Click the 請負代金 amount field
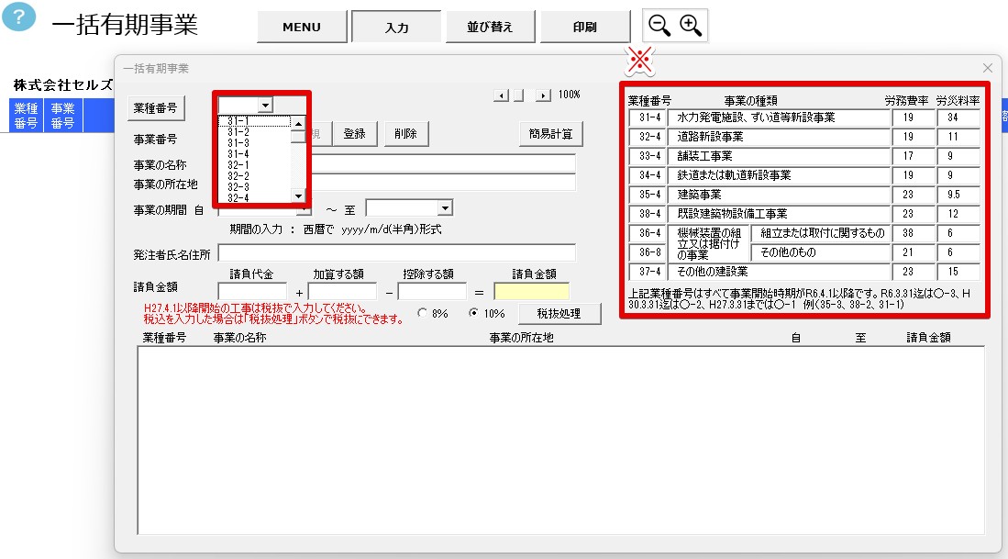 click(x=252, y=291)
